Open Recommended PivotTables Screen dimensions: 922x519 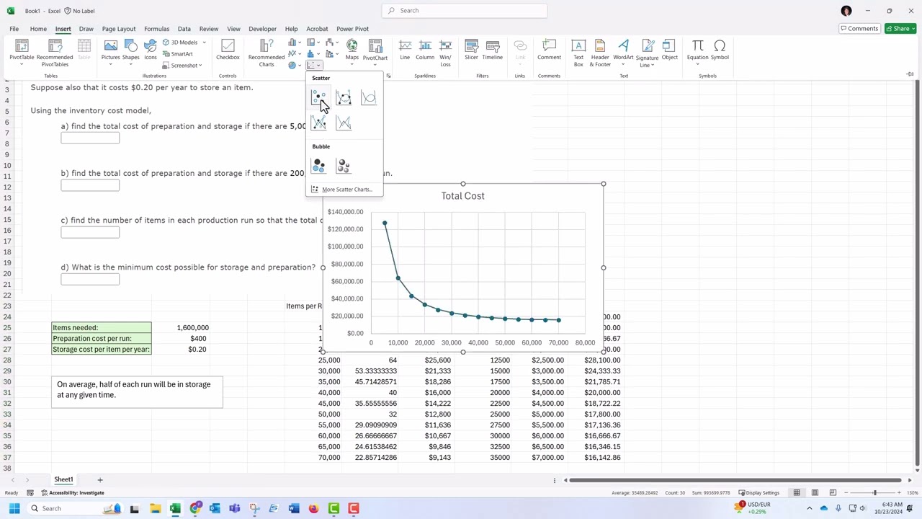click(x=55, y=52)
